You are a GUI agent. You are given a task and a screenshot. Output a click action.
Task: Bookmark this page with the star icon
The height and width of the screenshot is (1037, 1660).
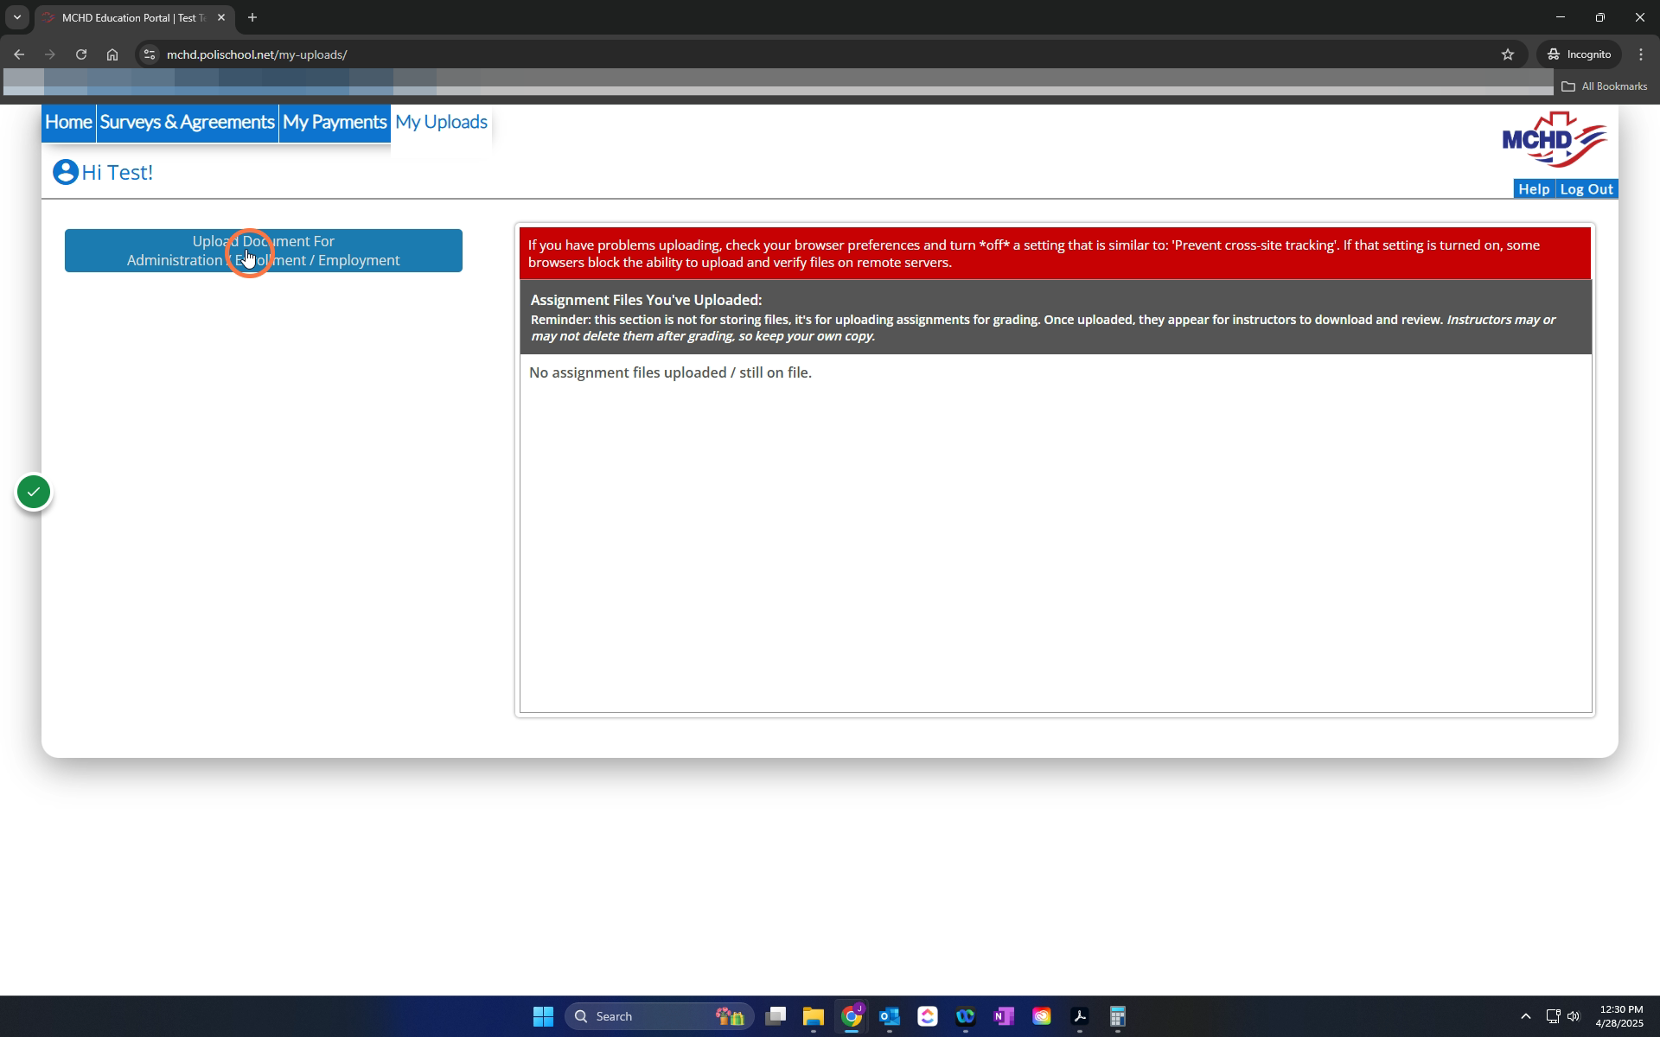[1508, 54]
